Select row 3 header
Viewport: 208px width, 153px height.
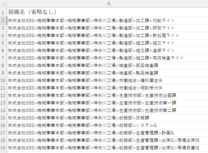(3, 28)
